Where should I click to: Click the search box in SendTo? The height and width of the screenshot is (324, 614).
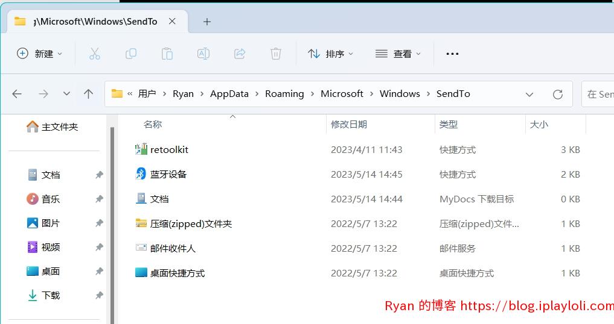coord(598,94)
